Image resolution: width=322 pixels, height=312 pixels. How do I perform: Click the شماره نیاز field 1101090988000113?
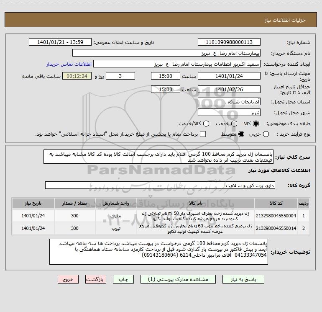(229, 42)
